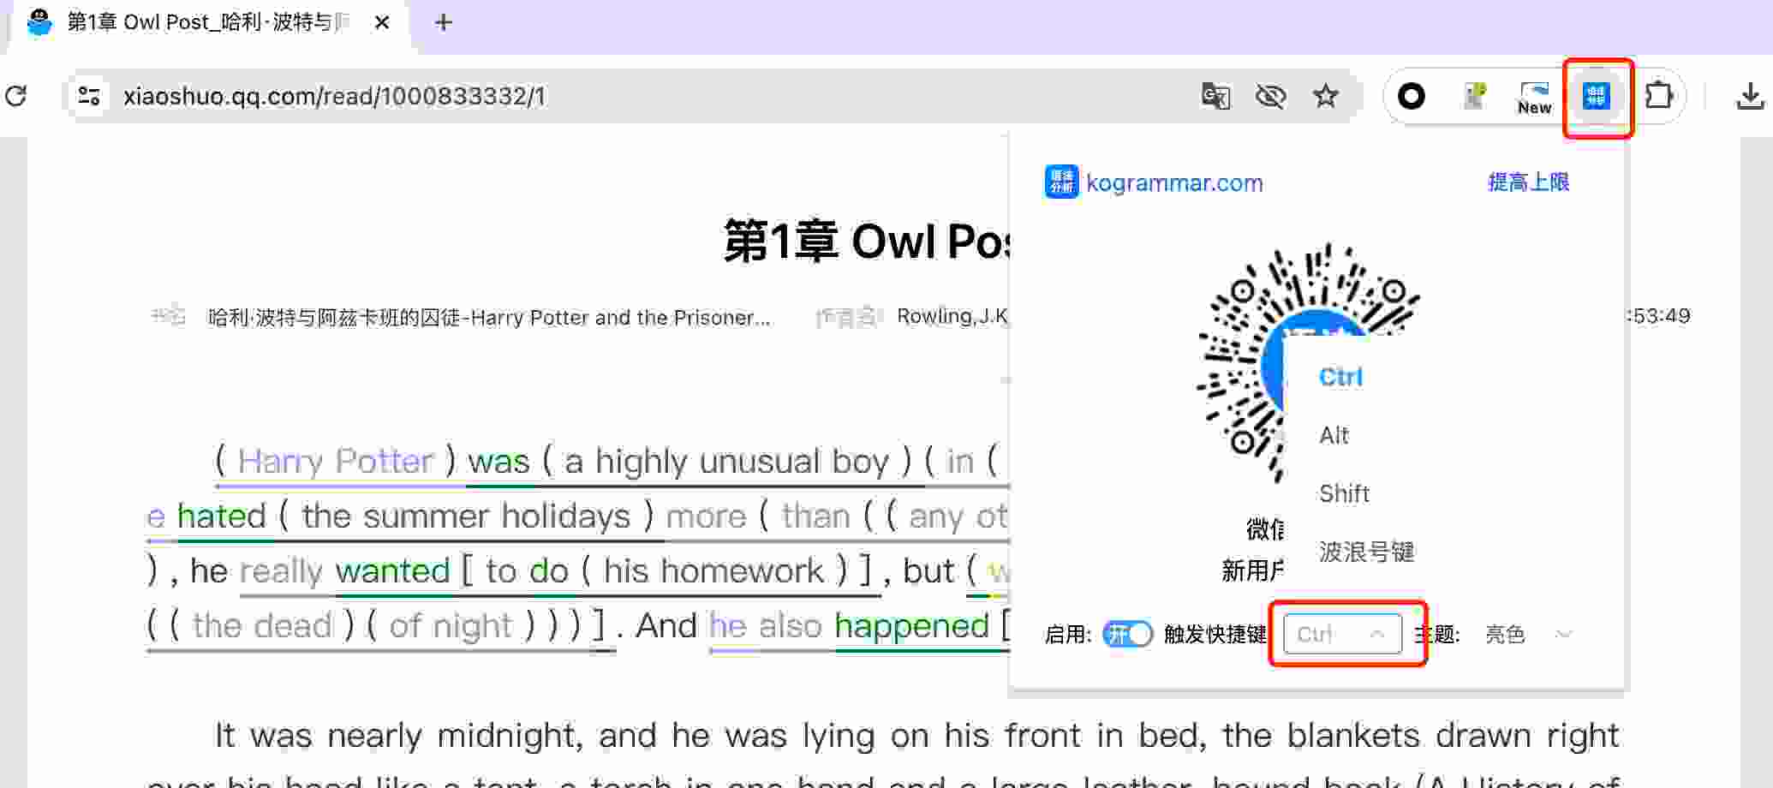Click the word 'happened' in the passage
The height and width of the screenshot is (788, 1773).
click(x=912, y=626)
